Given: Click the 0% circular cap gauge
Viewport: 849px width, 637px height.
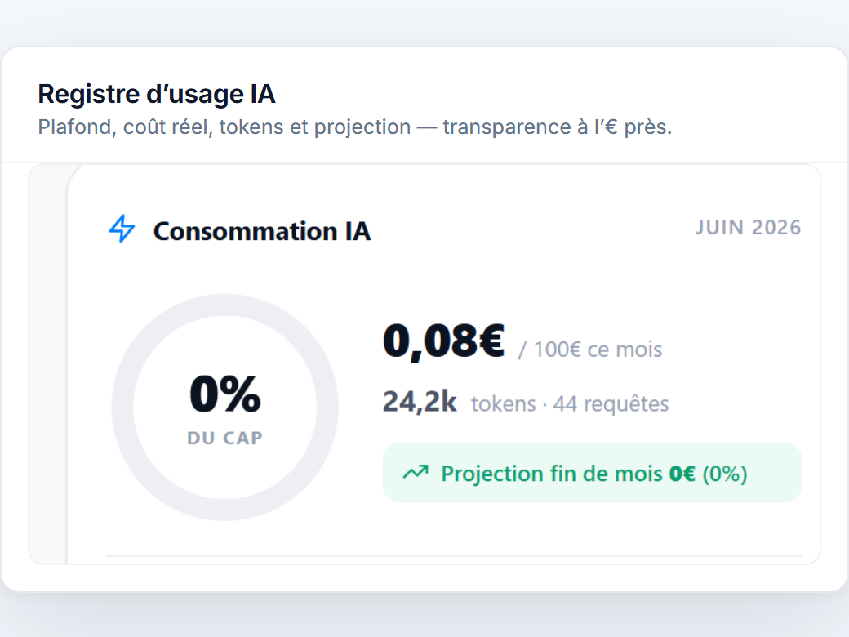Looking at the screenshot, I should 224,408.
